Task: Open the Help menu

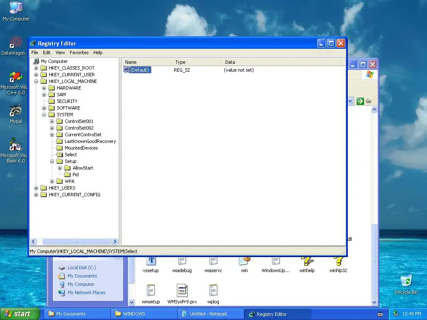Action: coord(98,52)
